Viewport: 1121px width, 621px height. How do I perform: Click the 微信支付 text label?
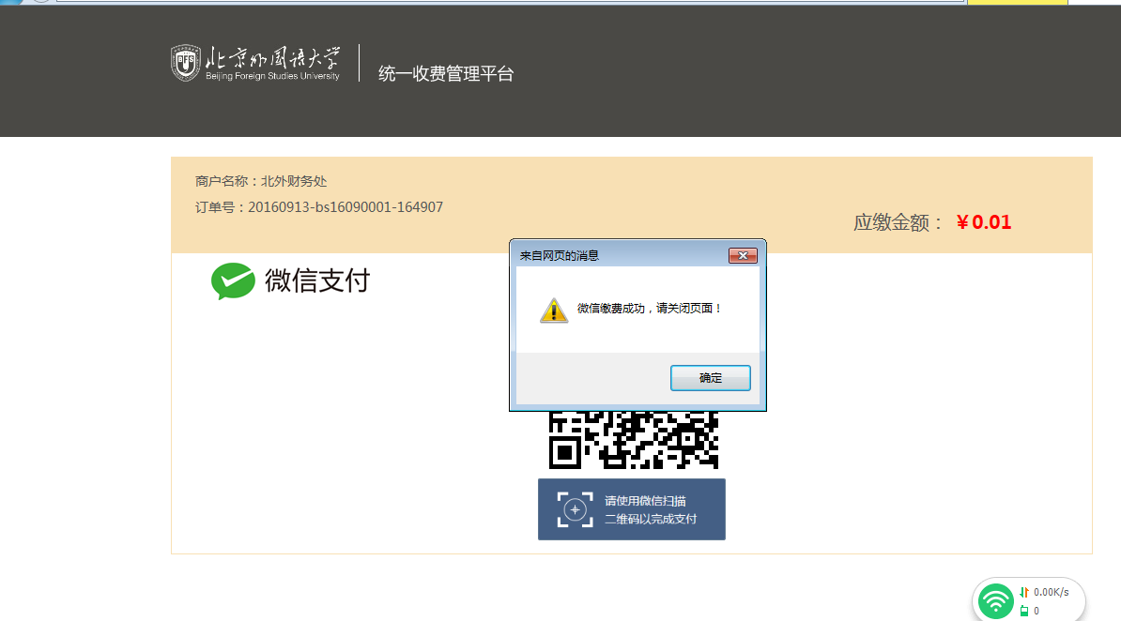[317, 280]
